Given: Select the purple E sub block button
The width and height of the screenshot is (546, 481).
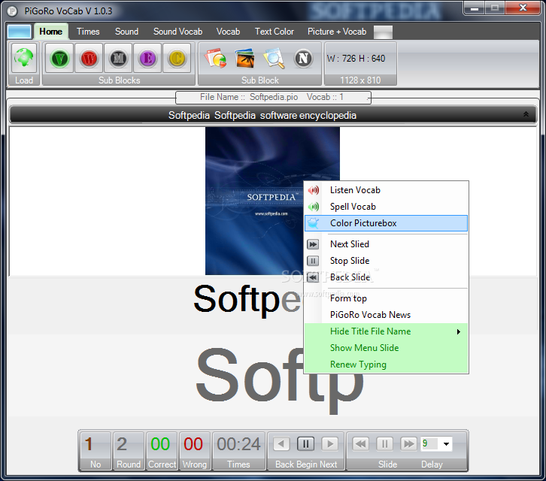Looking at the screenshot, I should point(147,58).
